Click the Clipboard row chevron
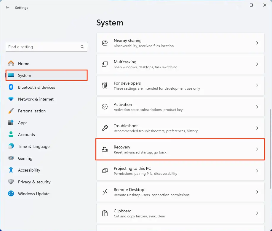This screenshot has height=231, width=272. click(257, 213)
